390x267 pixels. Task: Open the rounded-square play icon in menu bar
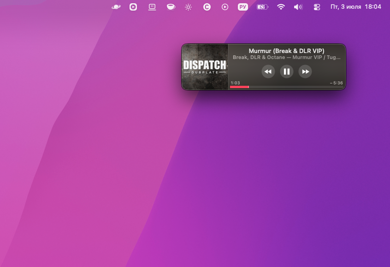pos(133,7)
